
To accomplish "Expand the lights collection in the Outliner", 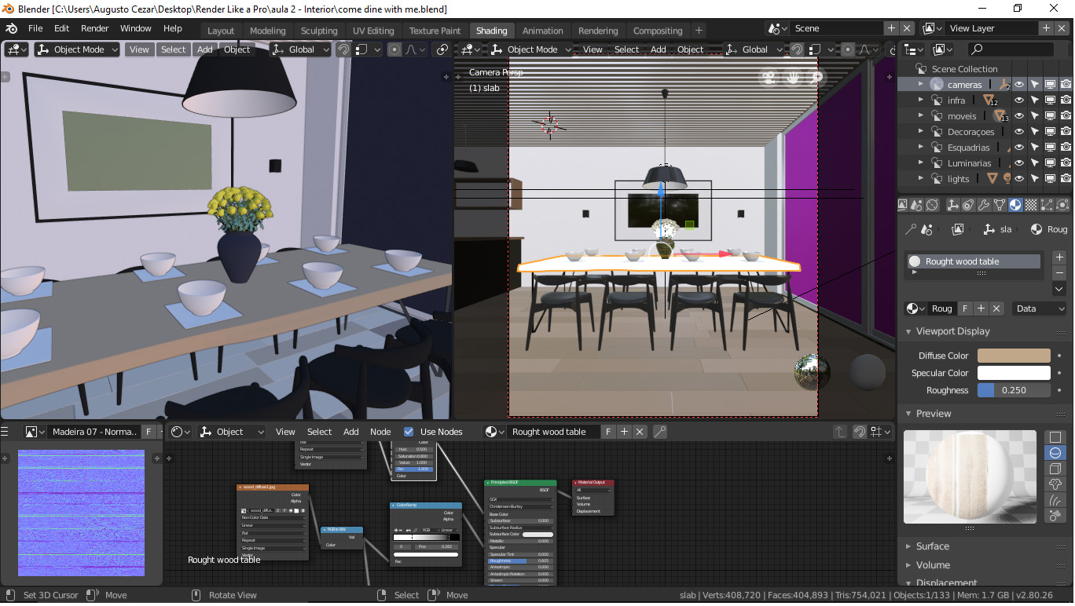I will click(x=920, y=178).
